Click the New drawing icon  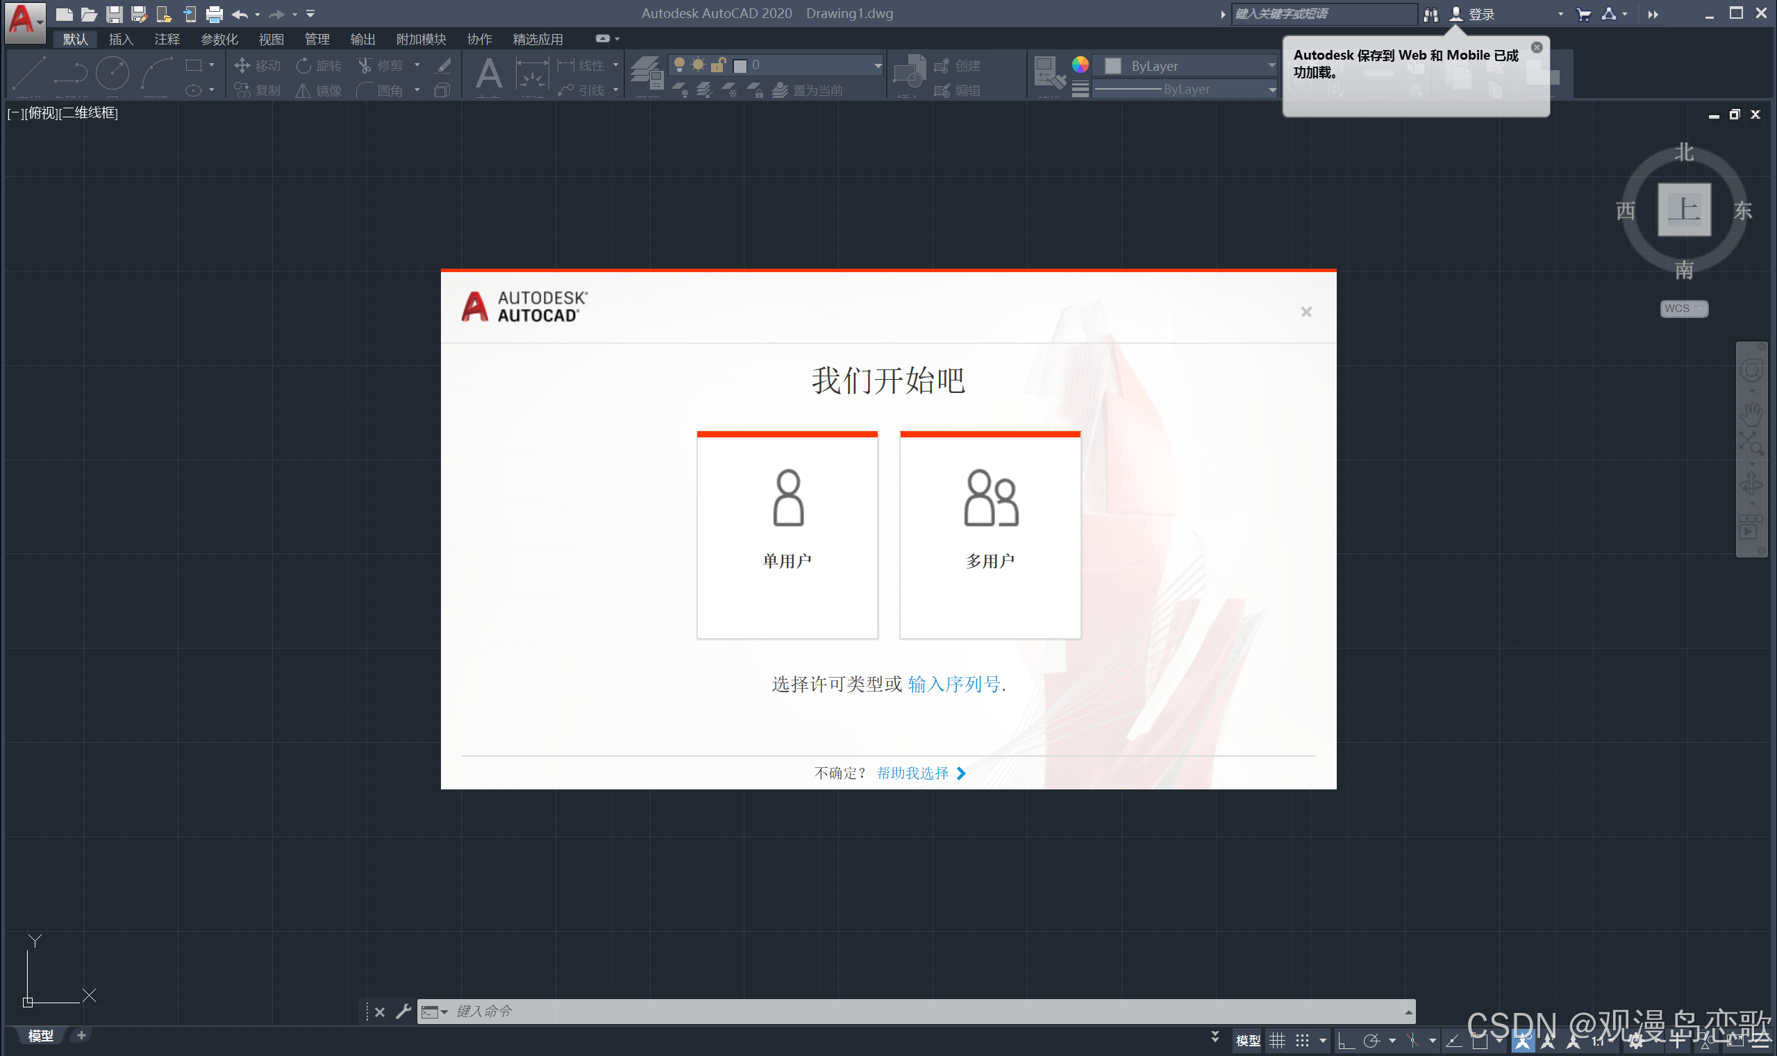click(64, 13)
